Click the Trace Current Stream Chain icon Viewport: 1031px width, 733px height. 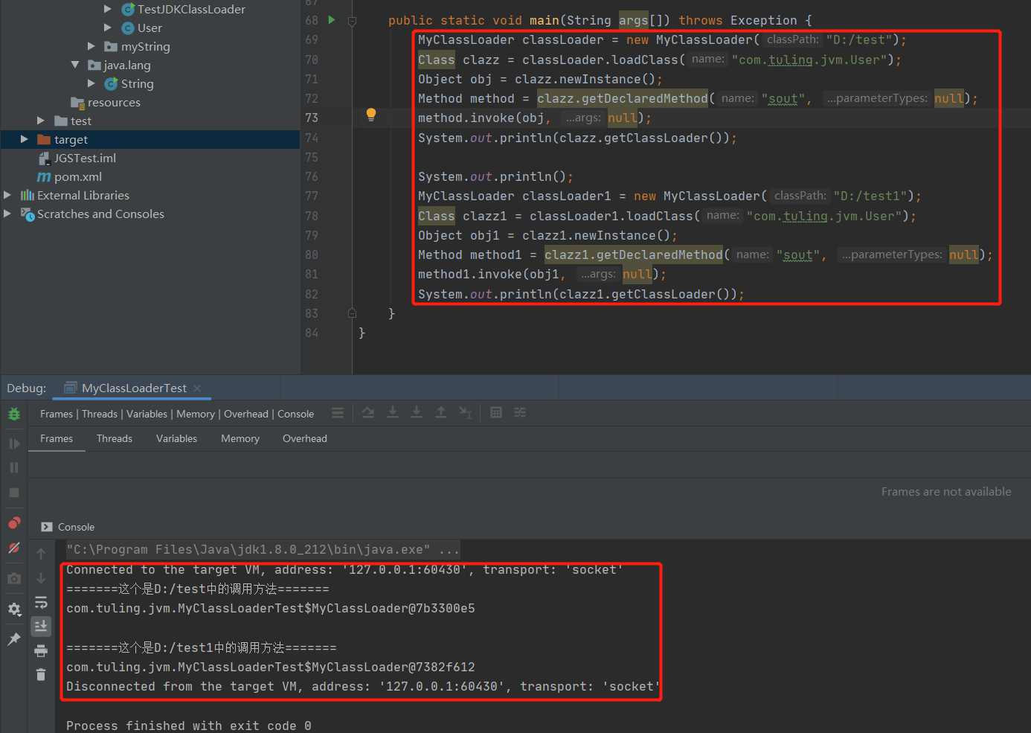point(520,412)
